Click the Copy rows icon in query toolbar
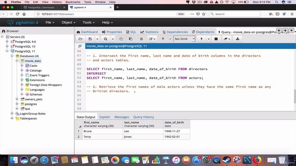 121,39
